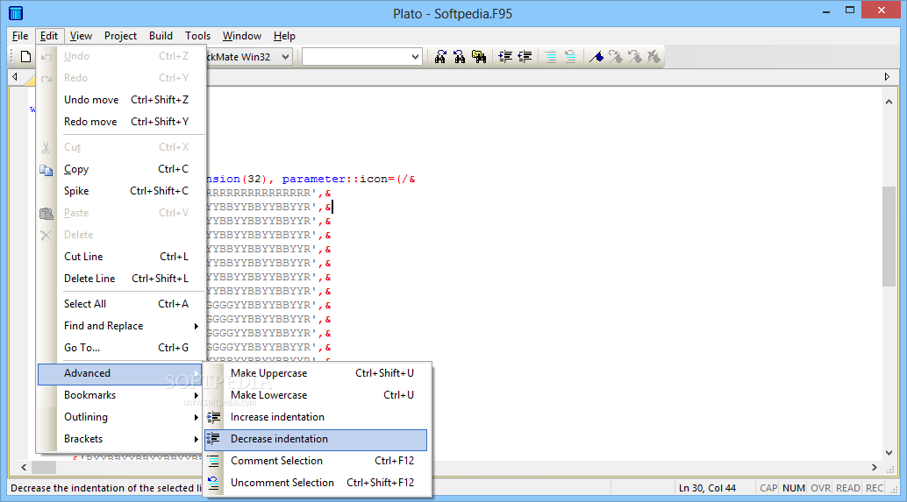The width and height of the screenshot is (907, 502).
Task: Choose Delete Line menu entry
Action: [x=121, y=279]
